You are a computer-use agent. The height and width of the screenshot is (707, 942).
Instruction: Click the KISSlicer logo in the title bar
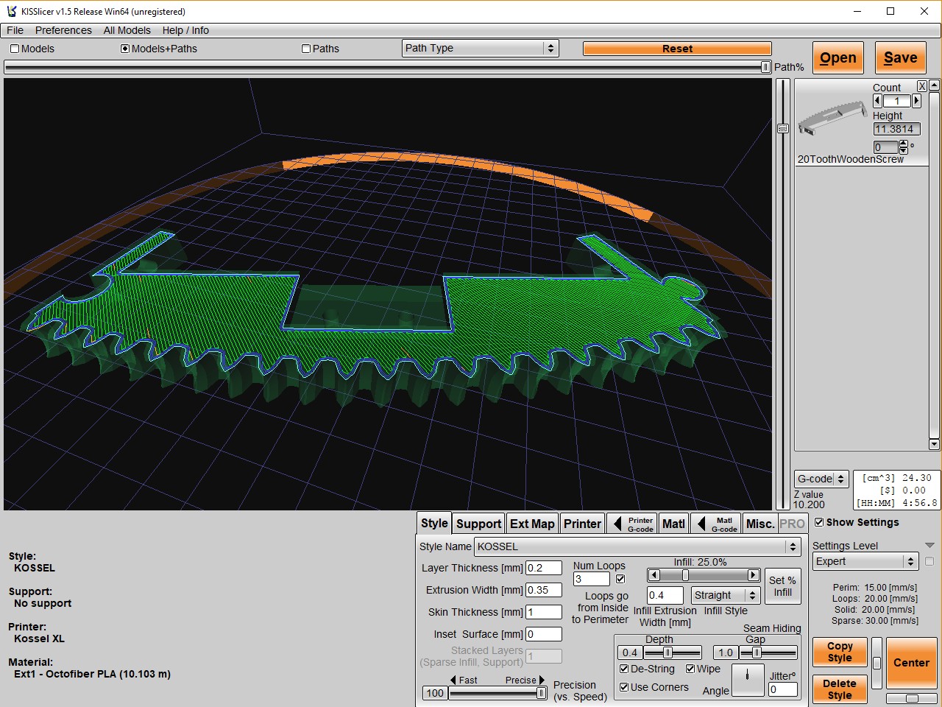click(x=11, y=11)
